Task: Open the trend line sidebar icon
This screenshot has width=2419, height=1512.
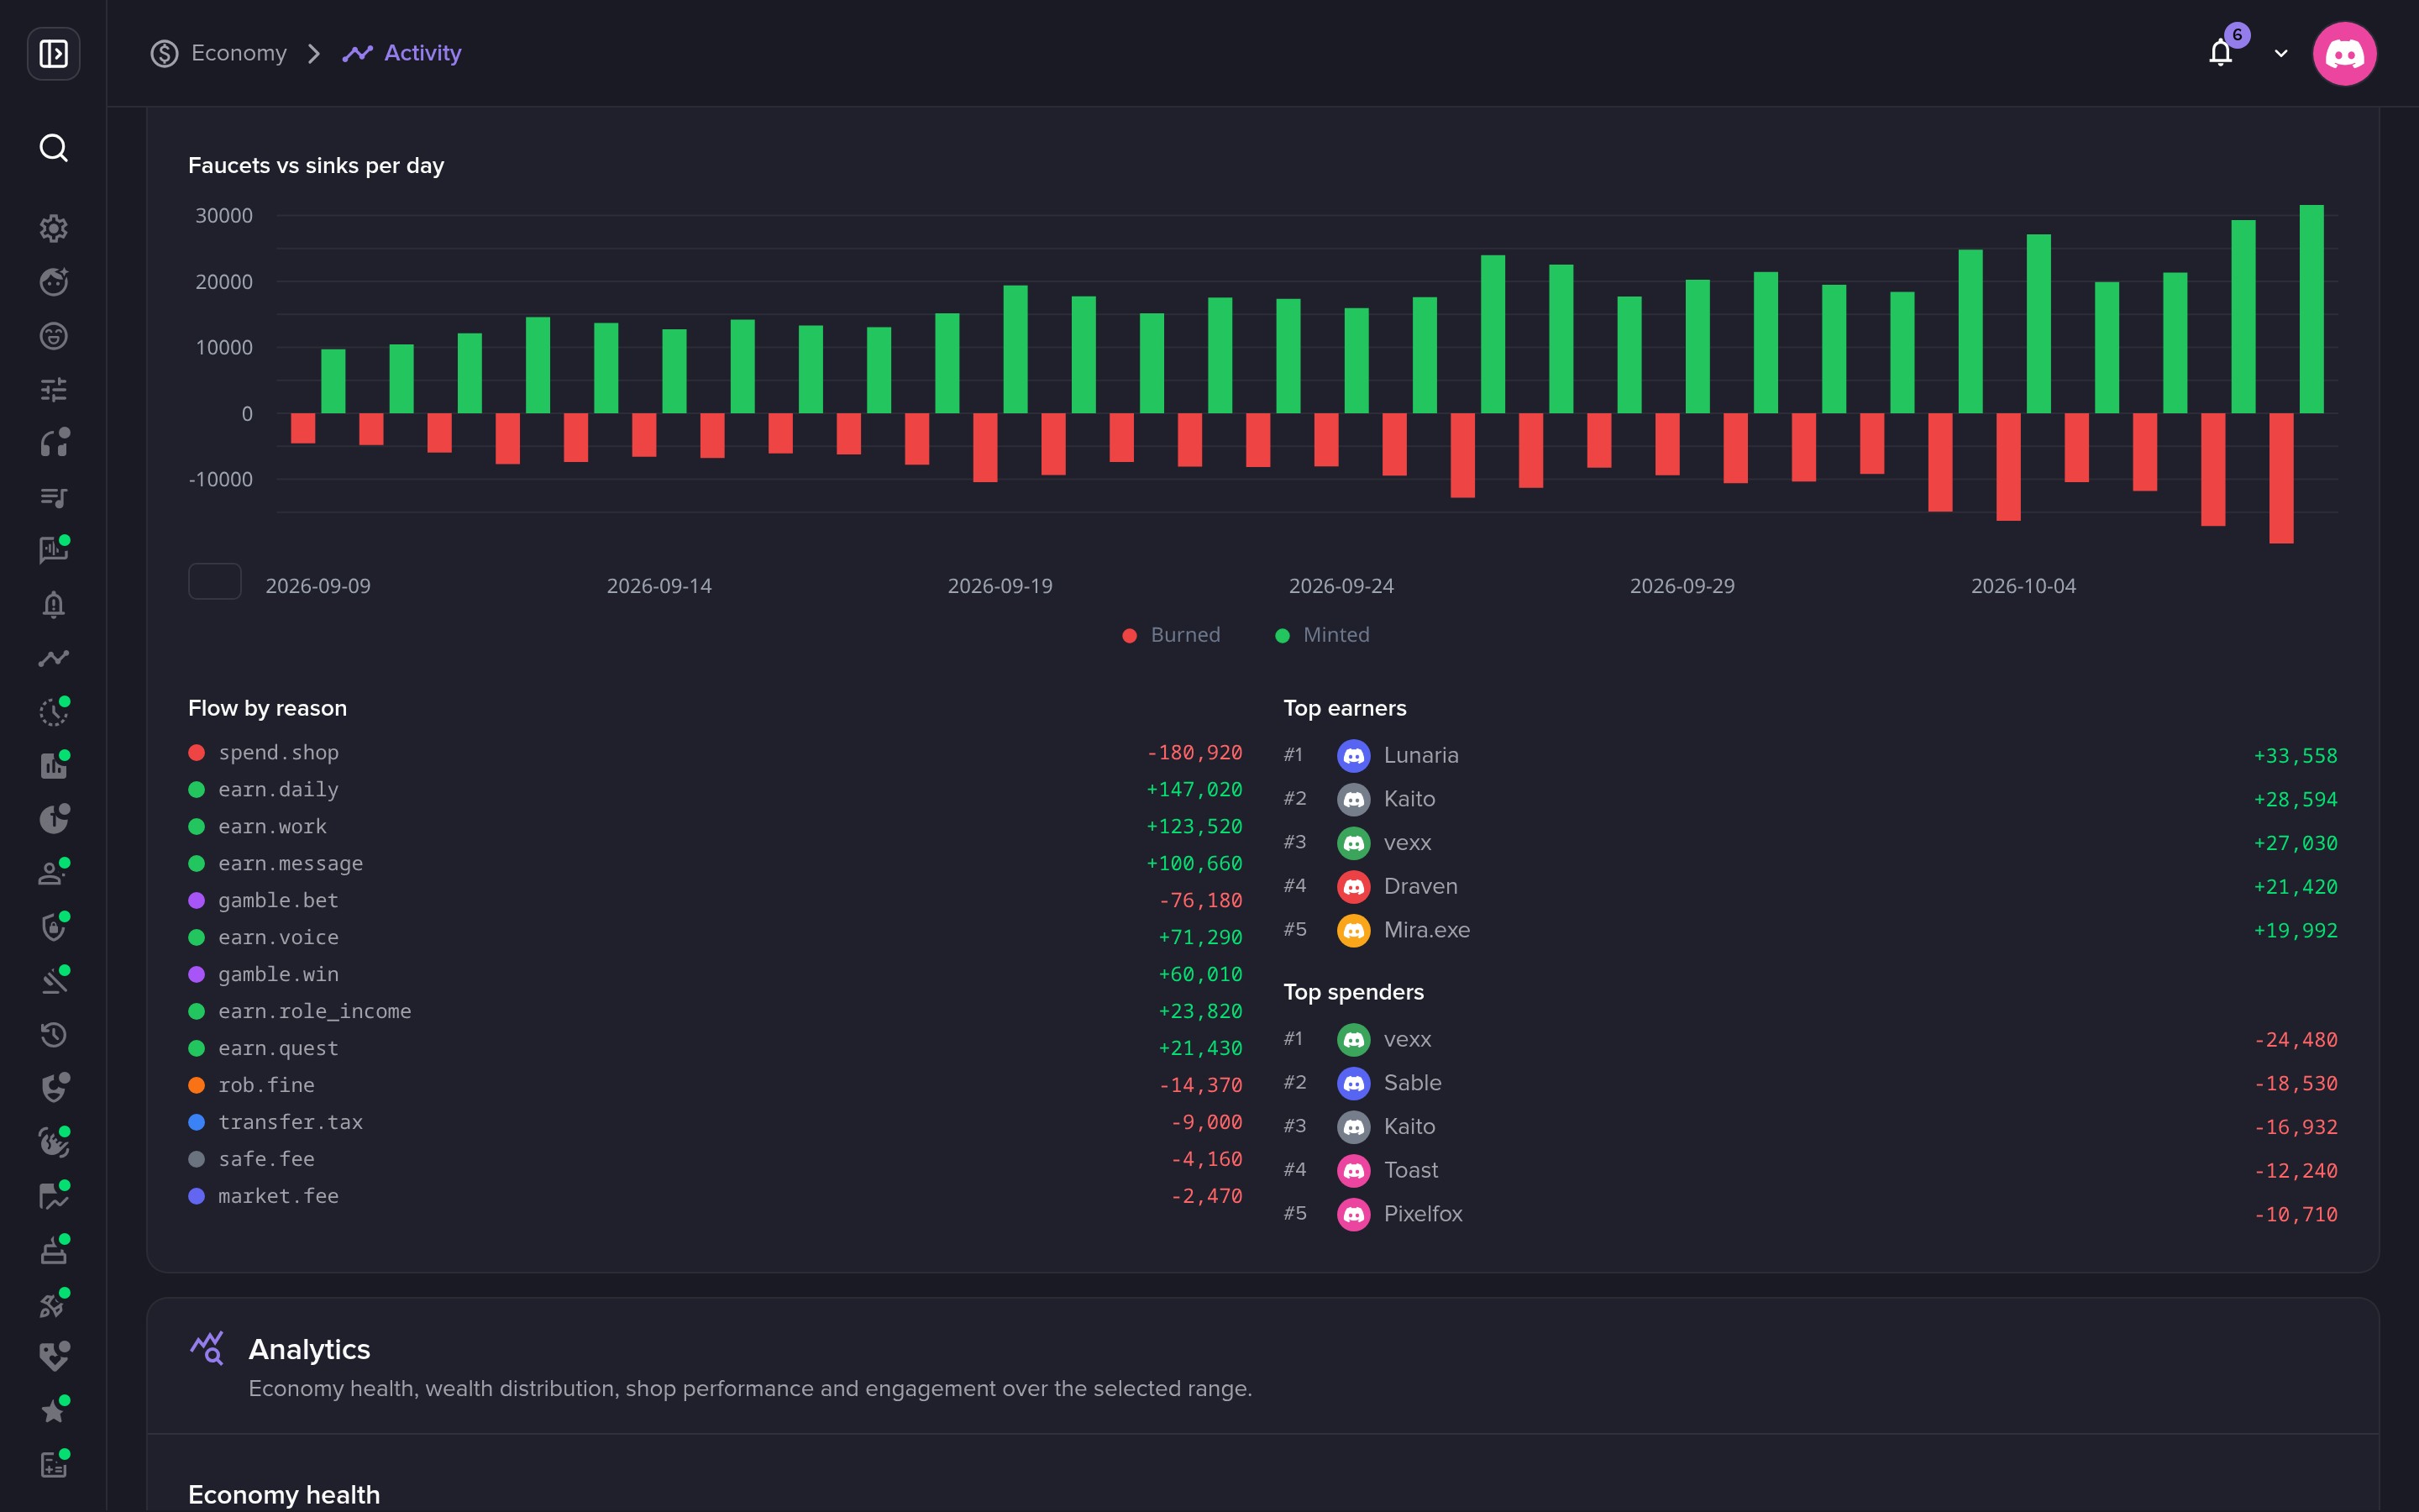Action: (53, 658)
